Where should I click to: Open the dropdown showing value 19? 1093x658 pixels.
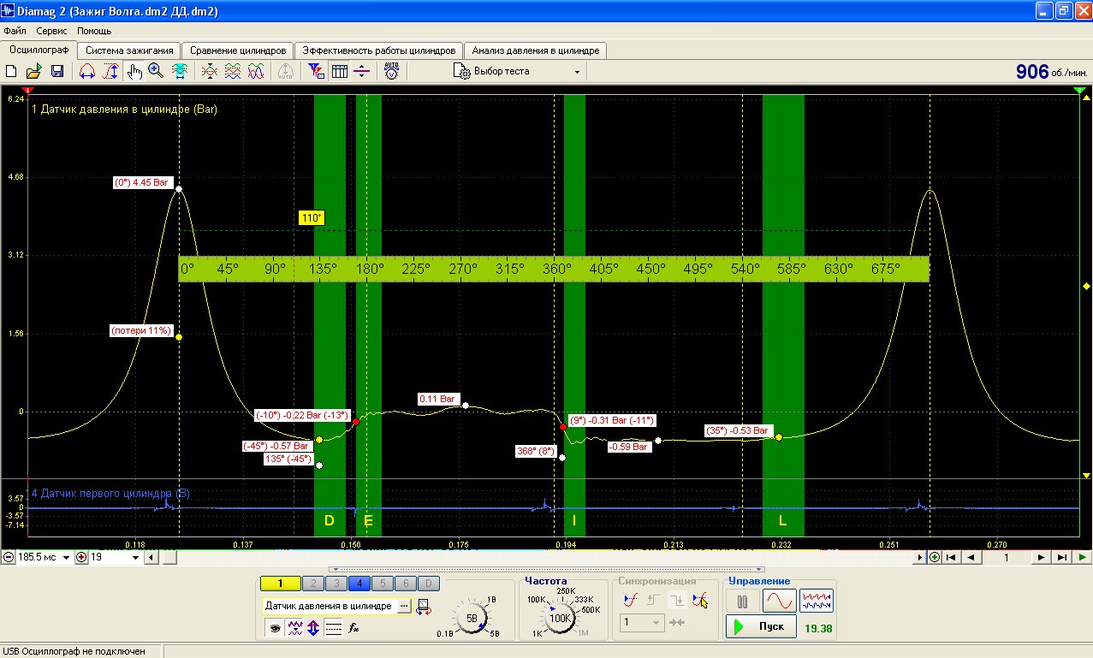pyautogui.click(x=135, y=557)
